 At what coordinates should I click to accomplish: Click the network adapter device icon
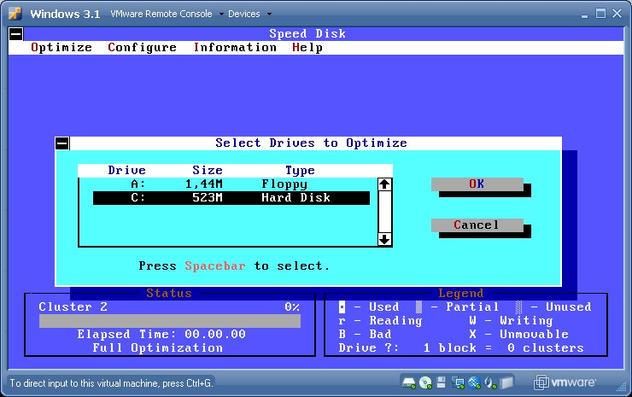tap(457, 382)
